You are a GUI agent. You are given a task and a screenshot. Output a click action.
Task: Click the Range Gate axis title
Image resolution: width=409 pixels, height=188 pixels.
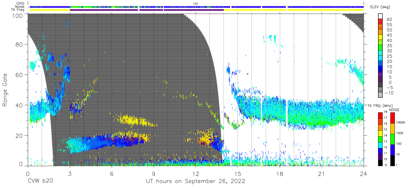pyautogui.click(x=5, y=90)
